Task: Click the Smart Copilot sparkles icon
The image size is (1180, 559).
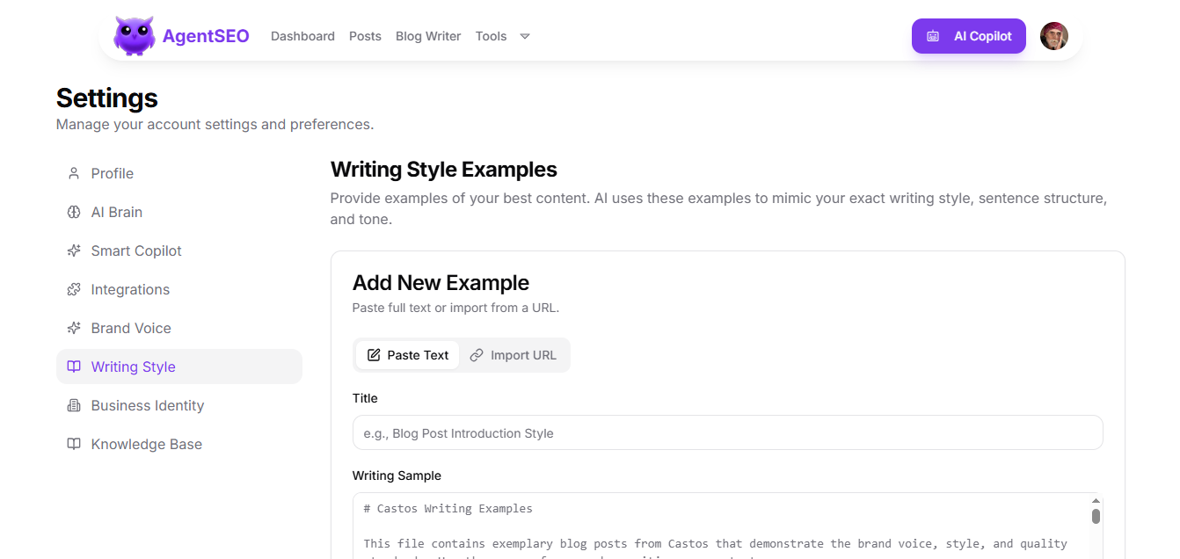Action: [x=74, y=250]
